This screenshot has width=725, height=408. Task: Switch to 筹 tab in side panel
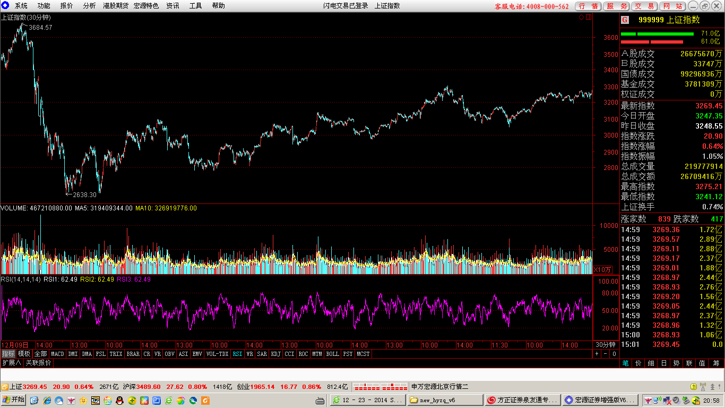click(716, 363)
